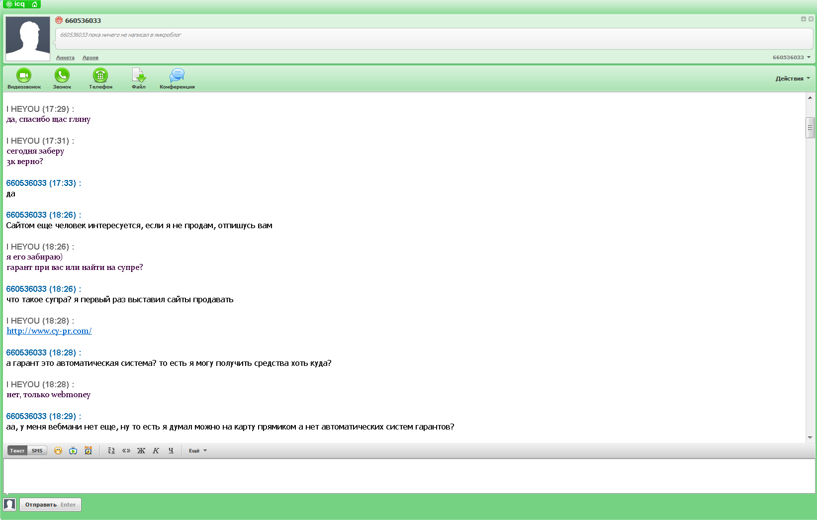
Task: Click contact name 660536033 in header
Action: [x=83, y=20]
